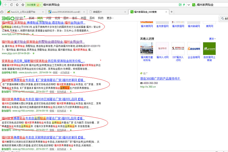Click the green arrow after 41%好评
This screenshot has width=228, height=152.
coord(74,72)
